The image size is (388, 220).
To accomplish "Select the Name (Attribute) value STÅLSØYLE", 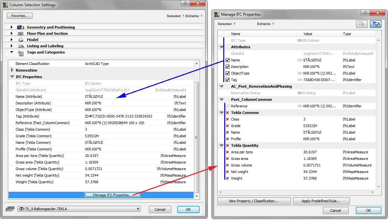I will point(94,97).
